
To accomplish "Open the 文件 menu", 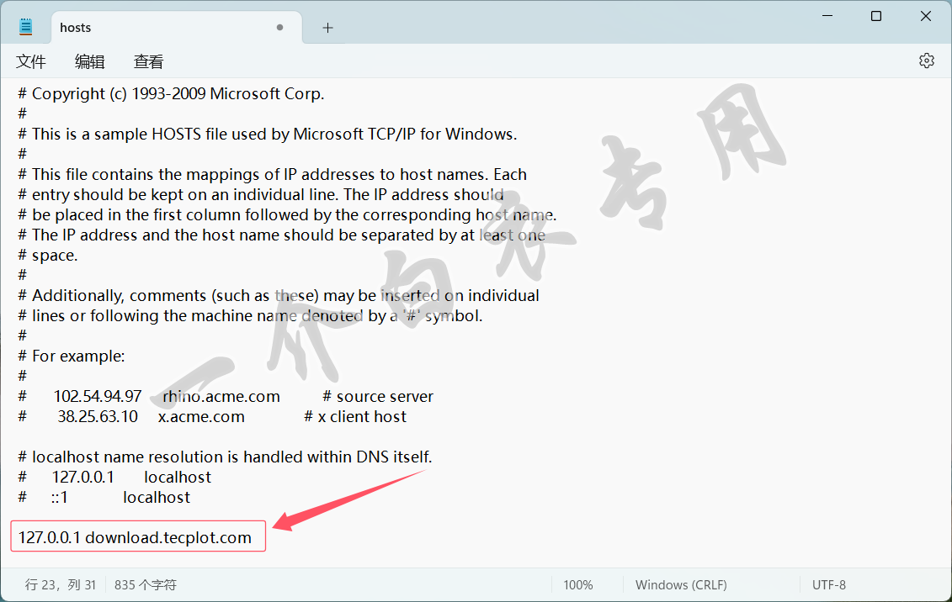I will pos(31,61).
